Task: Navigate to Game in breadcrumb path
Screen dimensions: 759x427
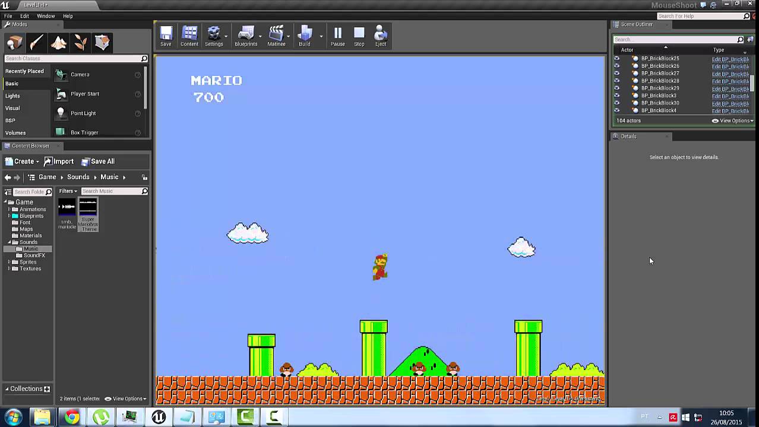Action: pyautogui.click(x=47, y=177)
